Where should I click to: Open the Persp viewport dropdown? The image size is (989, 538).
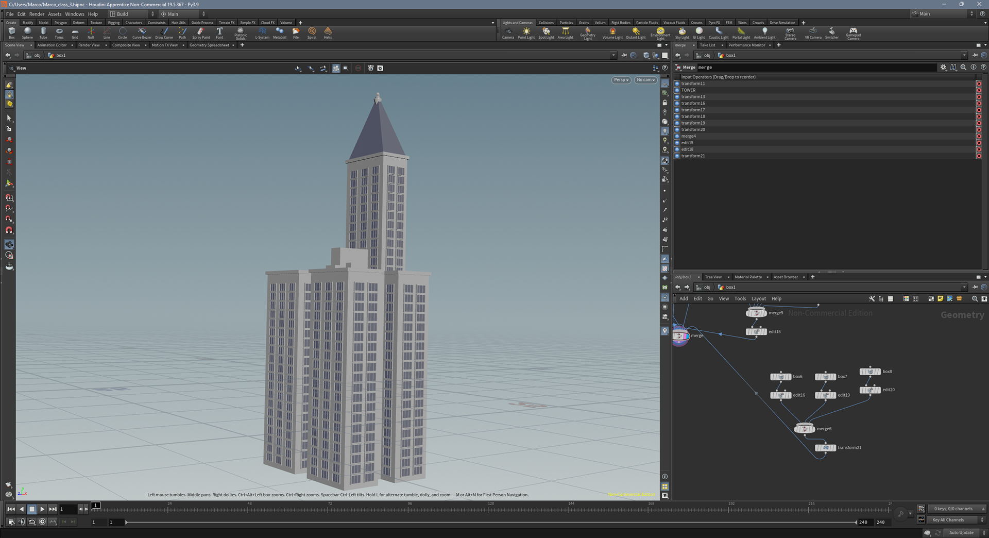pyautogui.click(x=621, y=80)
